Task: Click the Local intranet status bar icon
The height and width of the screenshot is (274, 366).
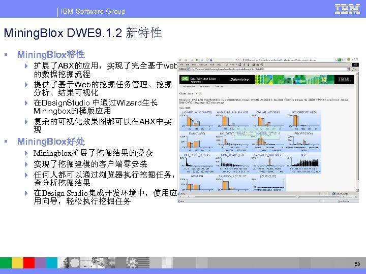Action: pyautogui.click(x=333, y=194)
